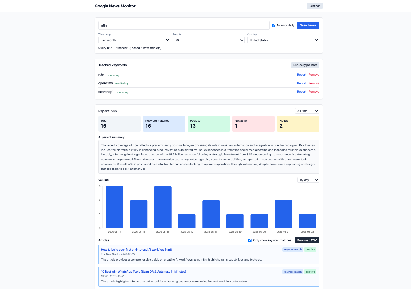Click the 2026-05-20 volume bar
Viewport: 411px width, 289px height.
(259, 221)
